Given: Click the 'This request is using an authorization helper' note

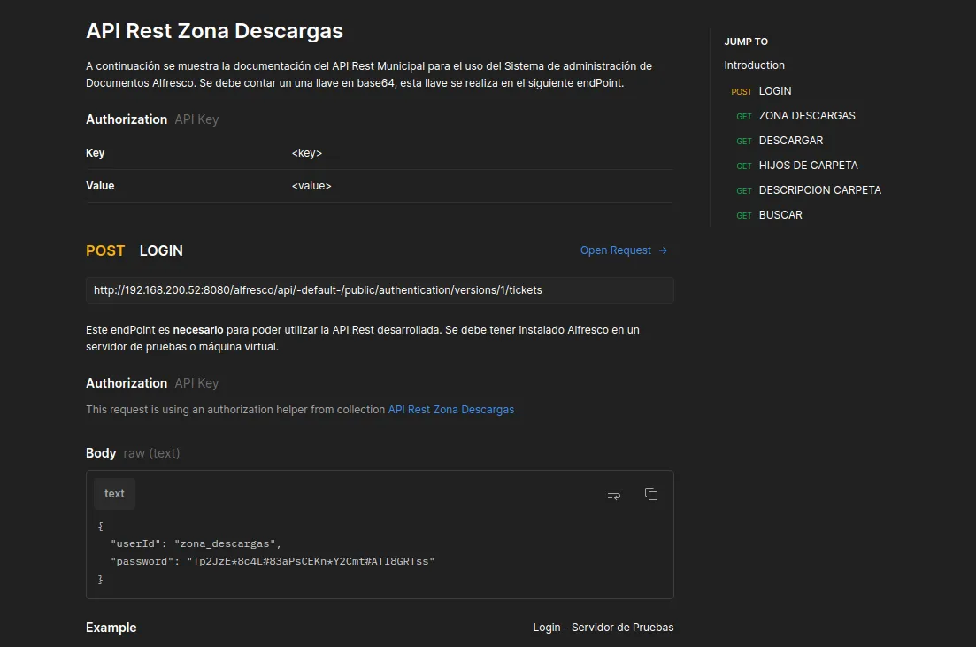Looking at the screenshot, I should point(300,410).
